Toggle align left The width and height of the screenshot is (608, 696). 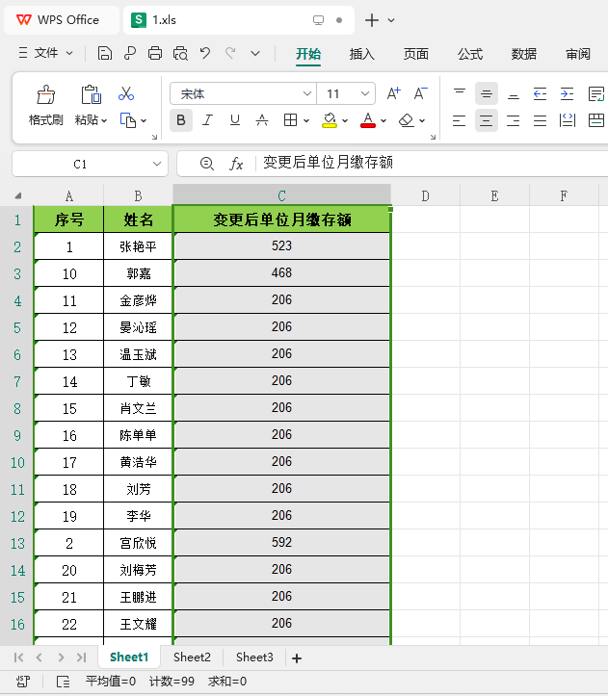tap(459, 120)
